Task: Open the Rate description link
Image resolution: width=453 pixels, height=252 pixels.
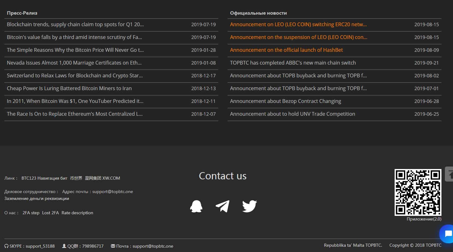Action: click(x=77, y=213)
